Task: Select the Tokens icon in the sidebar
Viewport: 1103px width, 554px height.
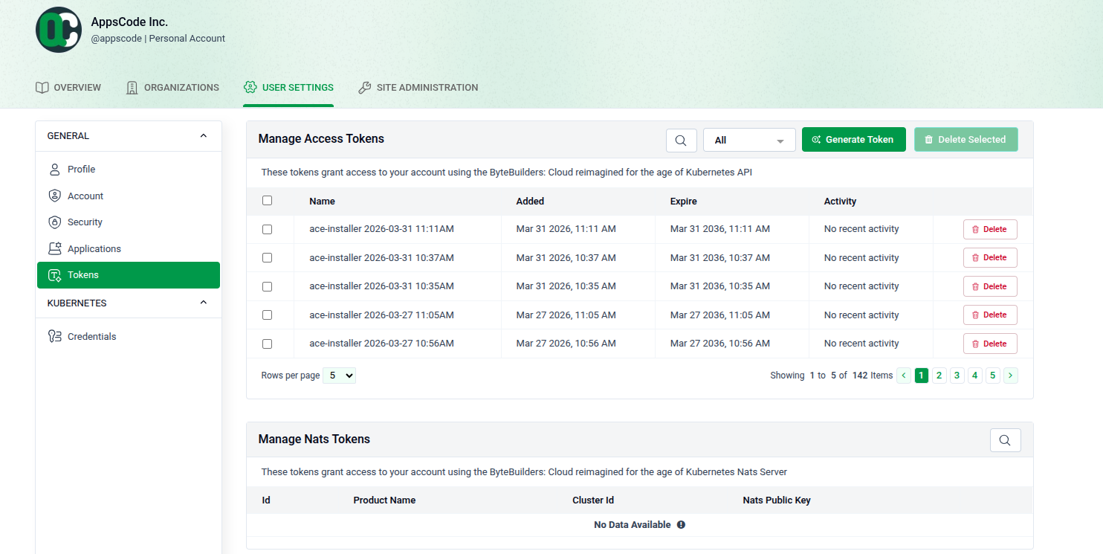Action: tap(54, 274)
